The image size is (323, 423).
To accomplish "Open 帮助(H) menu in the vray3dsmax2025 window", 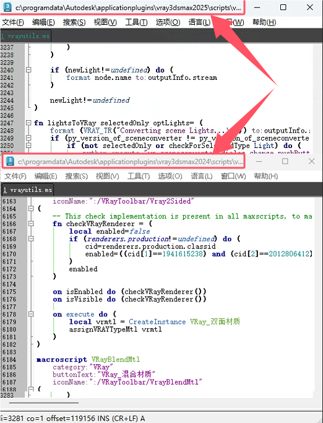I will coord(264,22).
